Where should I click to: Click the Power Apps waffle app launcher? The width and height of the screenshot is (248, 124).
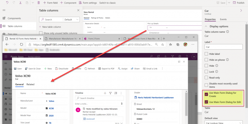6,56
